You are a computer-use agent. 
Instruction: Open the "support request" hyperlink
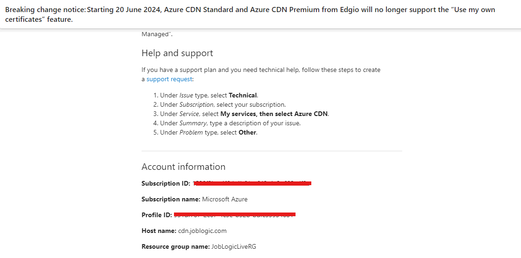point(169,79)
